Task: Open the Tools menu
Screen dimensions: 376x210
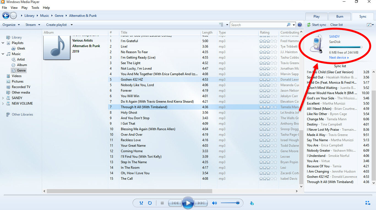Action: pyautogui.click(x=35, y=8)
